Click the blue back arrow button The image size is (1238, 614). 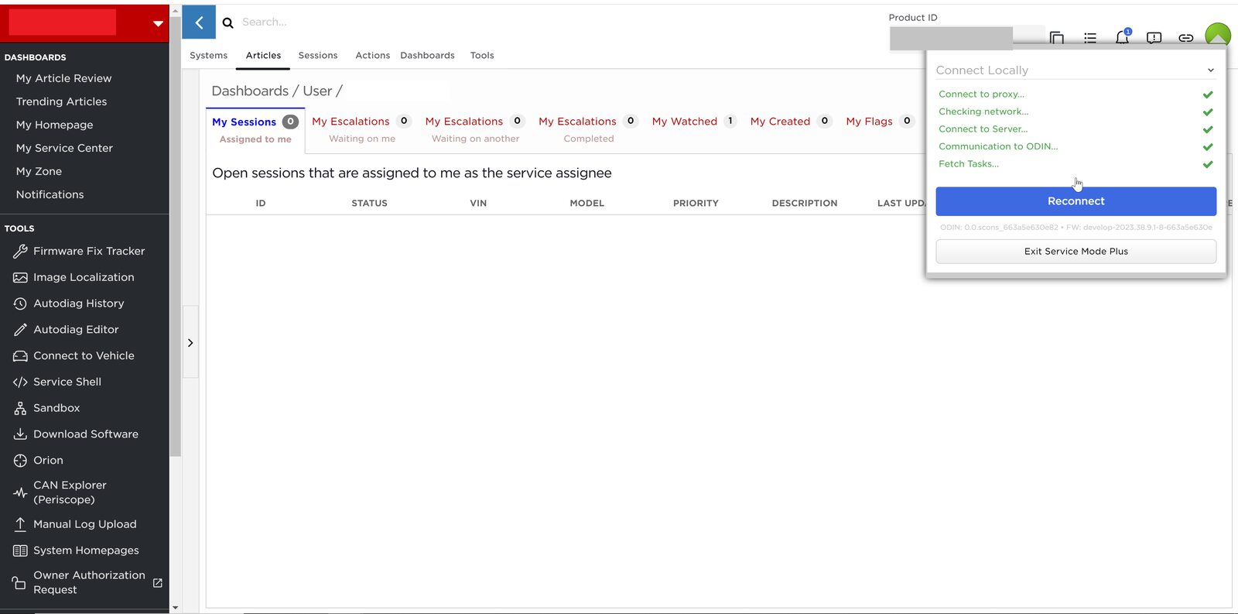[x=199, y=22]
